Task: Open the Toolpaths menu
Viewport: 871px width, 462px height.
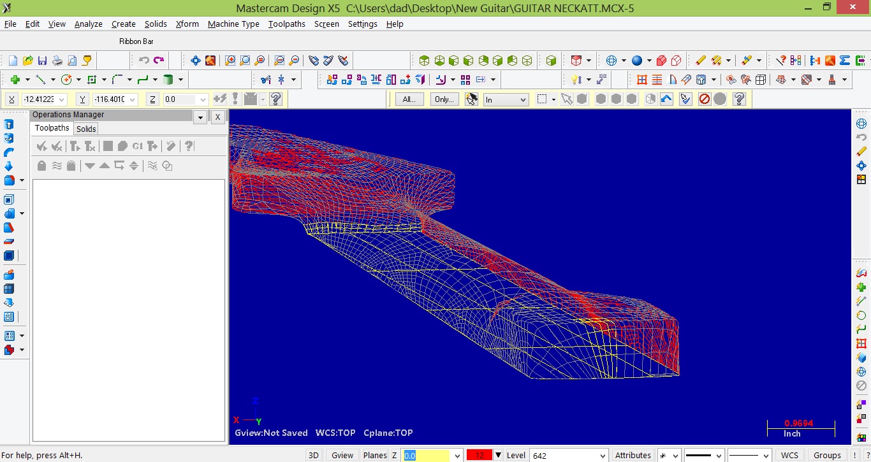Action: click(x=286, y=24)
